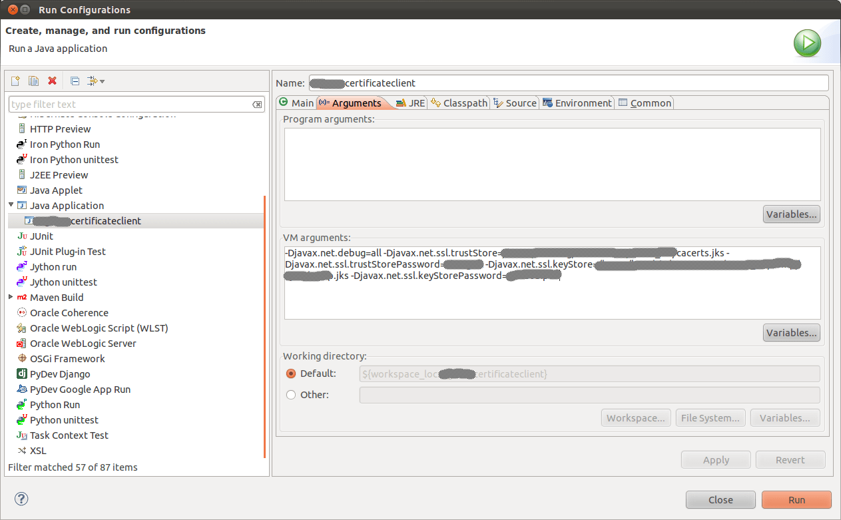Click the Apply button

coord(715,459)
